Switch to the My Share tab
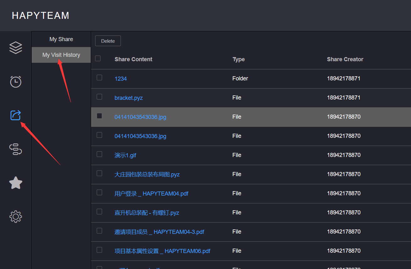 [61, 39]
